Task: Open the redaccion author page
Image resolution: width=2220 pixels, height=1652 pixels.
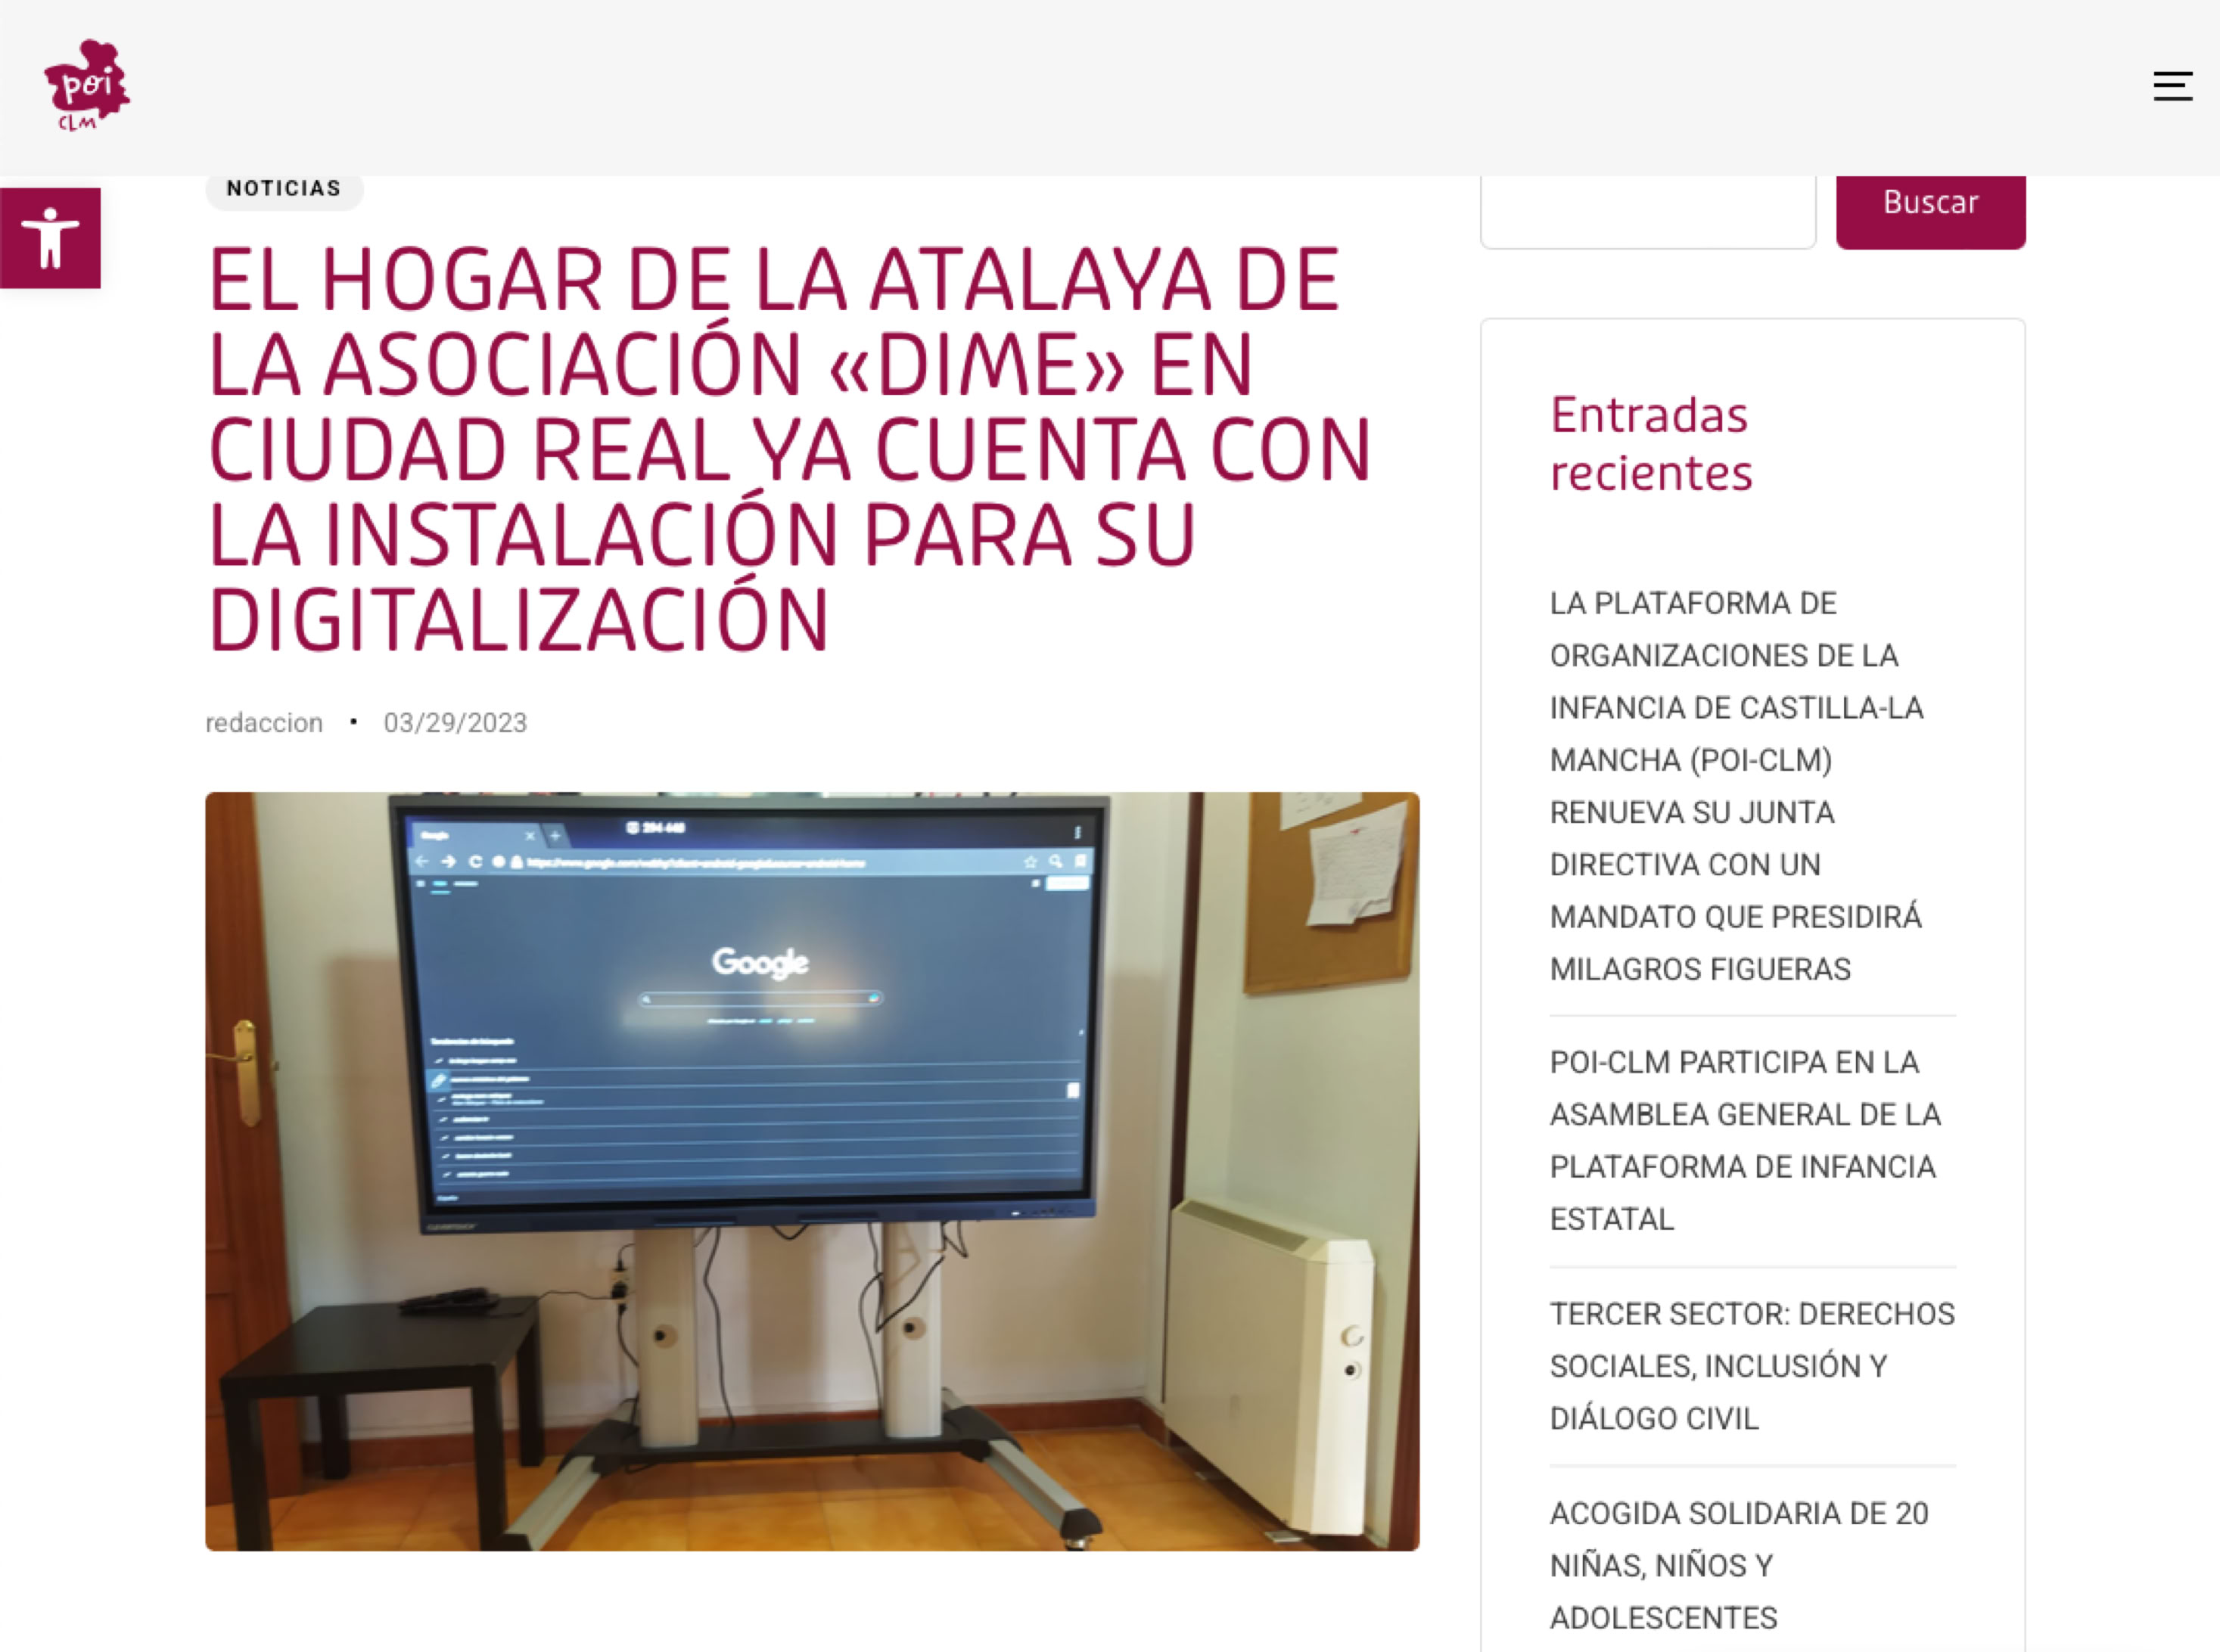Action: point(264,722)
